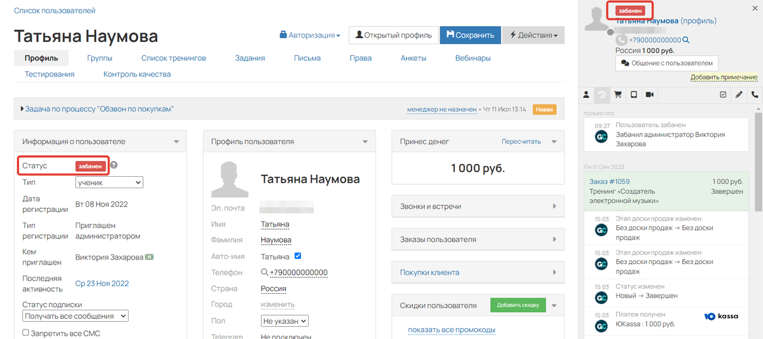Open the Статус подписки dropdown
This screenshot has width=763, height=339.
pyautogui.click(x=76, y=315)
